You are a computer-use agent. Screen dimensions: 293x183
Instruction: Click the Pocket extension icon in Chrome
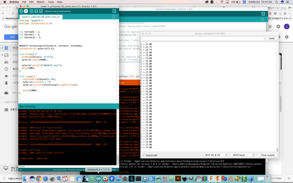pos(275,13)
